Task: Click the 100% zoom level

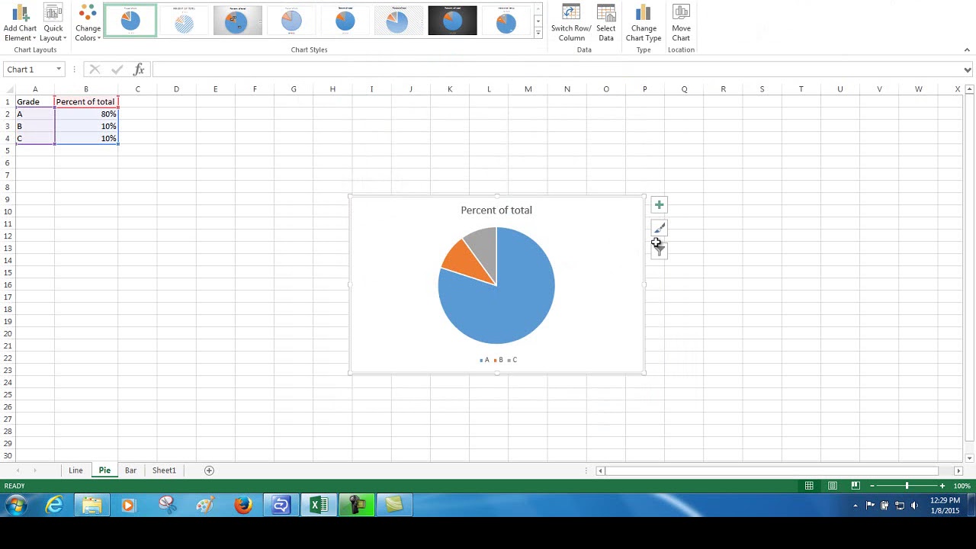Action: 962,486
